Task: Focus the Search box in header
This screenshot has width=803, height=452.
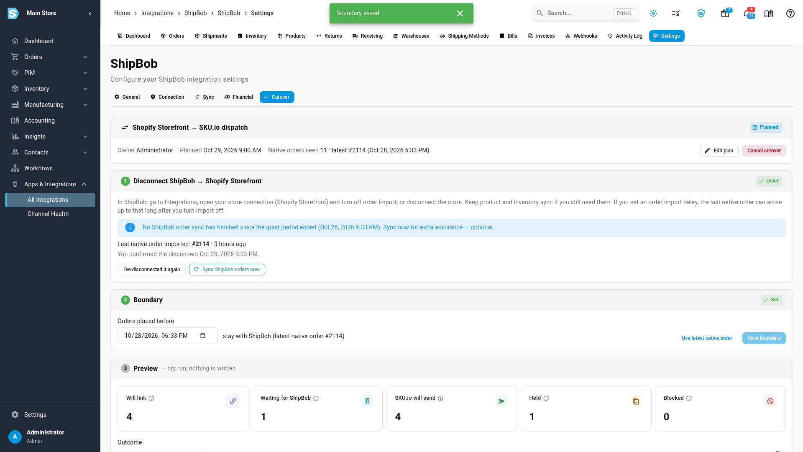Action: 585,13
